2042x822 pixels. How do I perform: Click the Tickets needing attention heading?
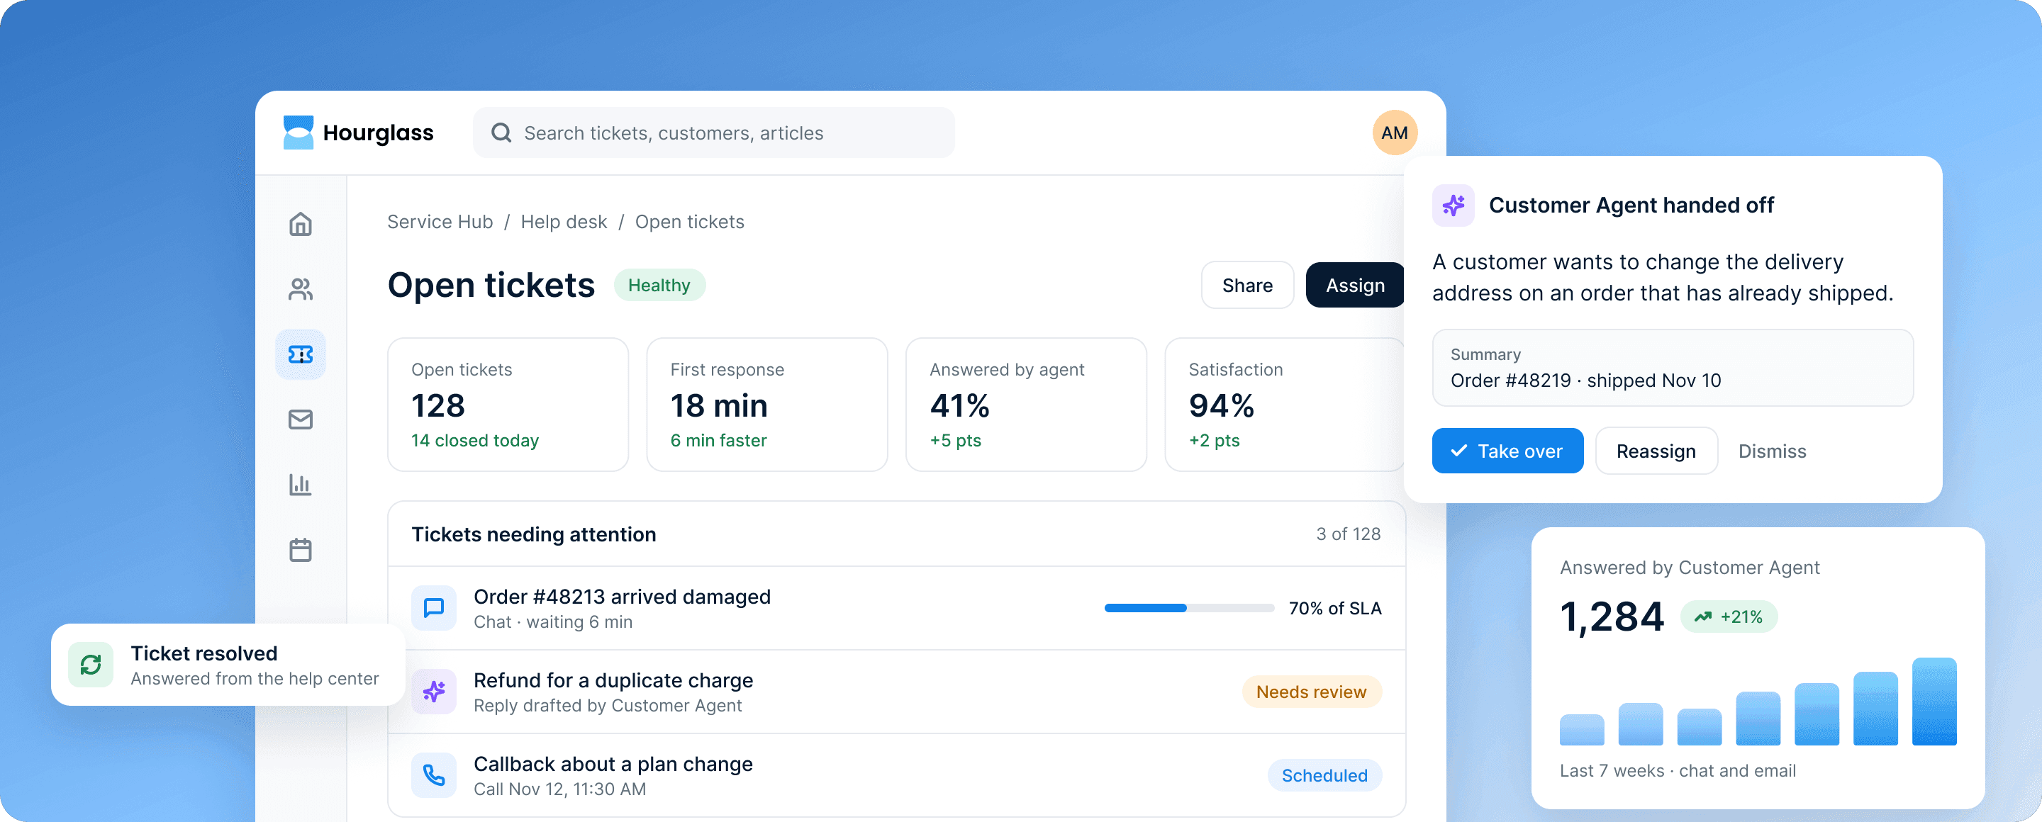pyautogui.click(x=533, y=534)
